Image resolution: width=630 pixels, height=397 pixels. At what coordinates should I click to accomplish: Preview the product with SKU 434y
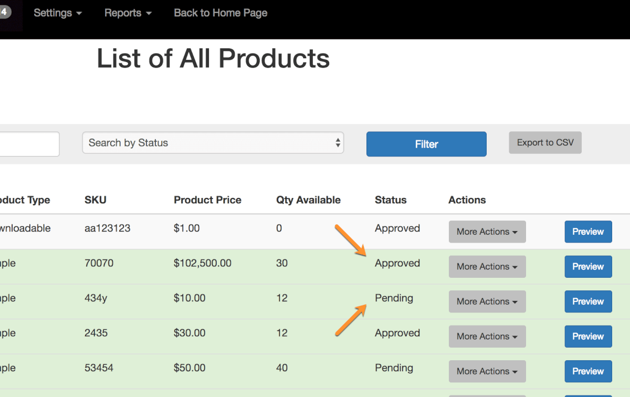[x=588, y=301]
